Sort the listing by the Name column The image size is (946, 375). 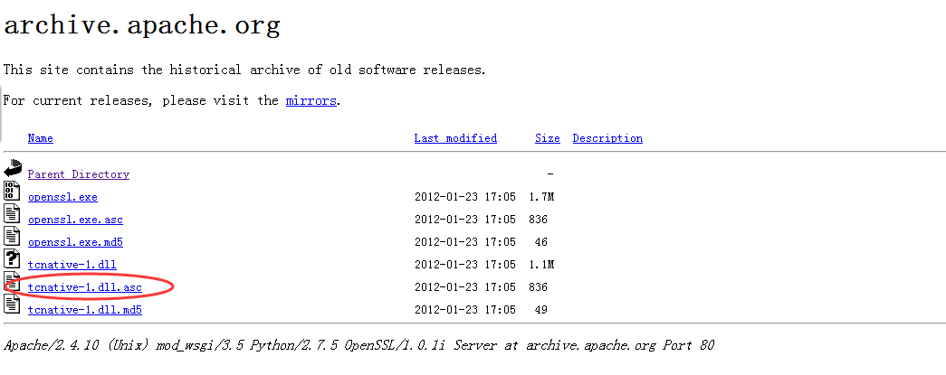pos(41,138)
